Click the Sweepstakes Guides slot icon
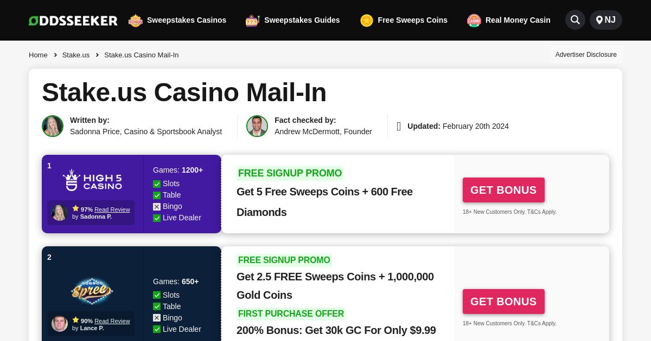Image resolution: width=651 pixels, height=341 pixels. coord(252,21)
